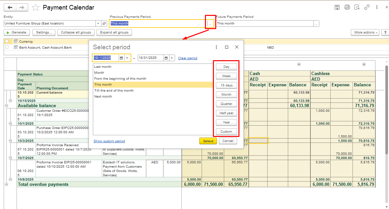
Task: Click the save report icon
Action: click(337, 7)
